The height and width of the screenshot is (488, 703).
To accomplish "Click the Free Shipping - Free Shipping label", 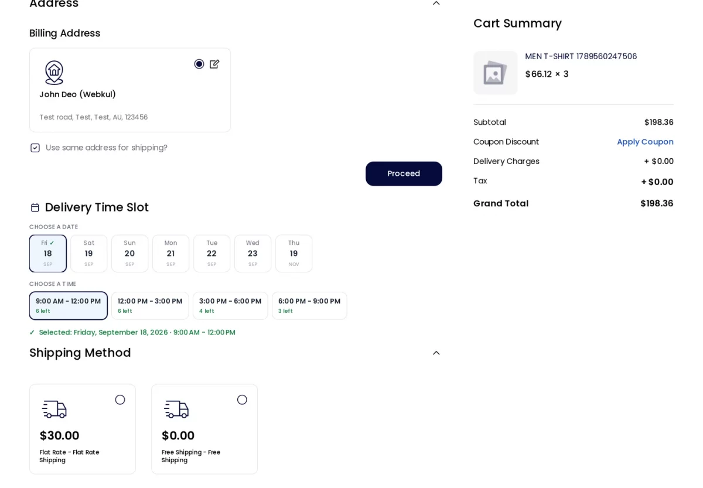I will tap(191, 456).
